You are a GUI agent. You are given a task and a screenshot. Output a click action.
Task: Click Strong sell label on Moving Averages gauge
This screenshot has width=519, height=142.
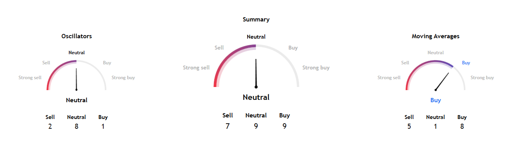(x=389, y=78)
